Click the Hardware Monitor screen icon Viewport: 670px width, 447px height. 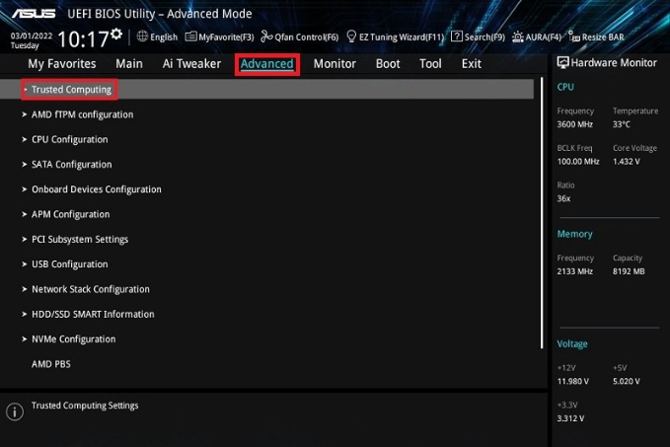pyautogui.click(x=562, y=62)
